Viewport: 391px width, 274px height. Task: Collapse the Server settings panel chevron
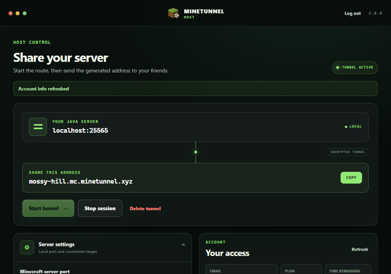point(183,245)
